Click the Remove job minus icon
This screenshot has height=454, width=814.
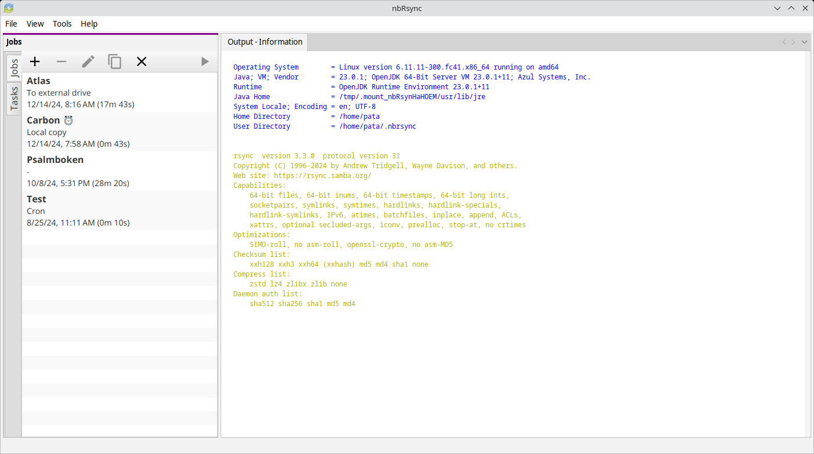[62, 61]
